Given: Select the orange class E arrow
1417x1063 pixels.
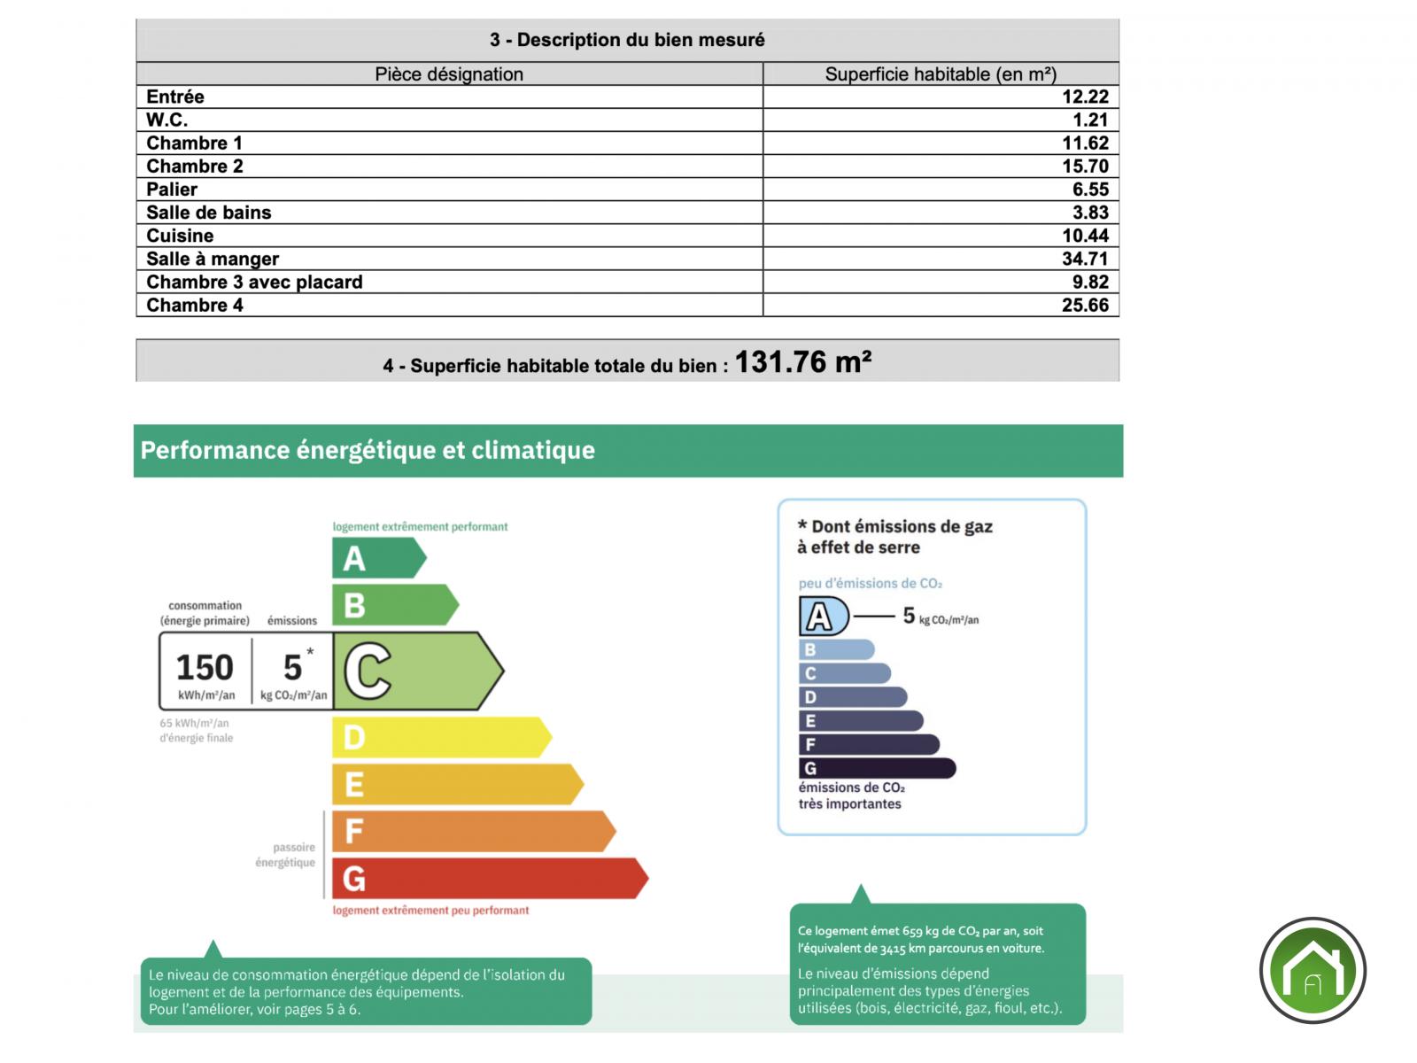Looking at the screenshot, I should click(458, 784).
